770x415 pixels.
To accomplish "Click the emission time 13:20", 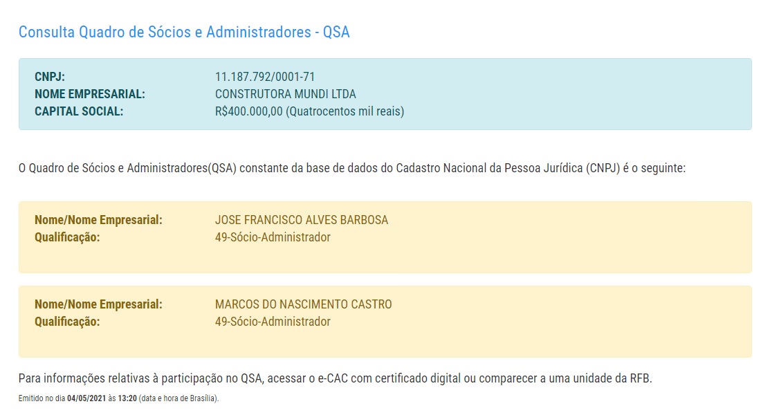I will [127, 398].
